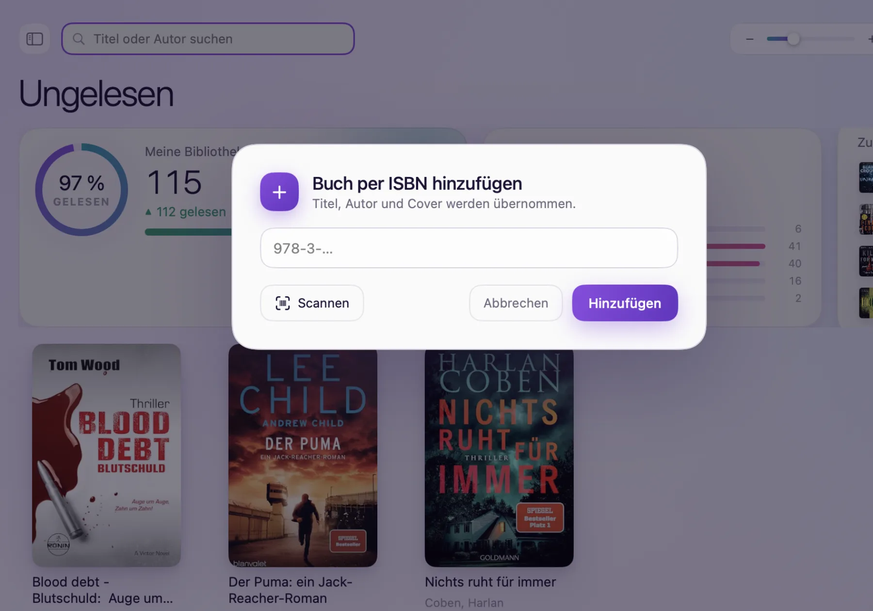Viewport: 873px width, 611px height.
Task: Open Nichts ruht für immer cover
Action: click(499, 458)
